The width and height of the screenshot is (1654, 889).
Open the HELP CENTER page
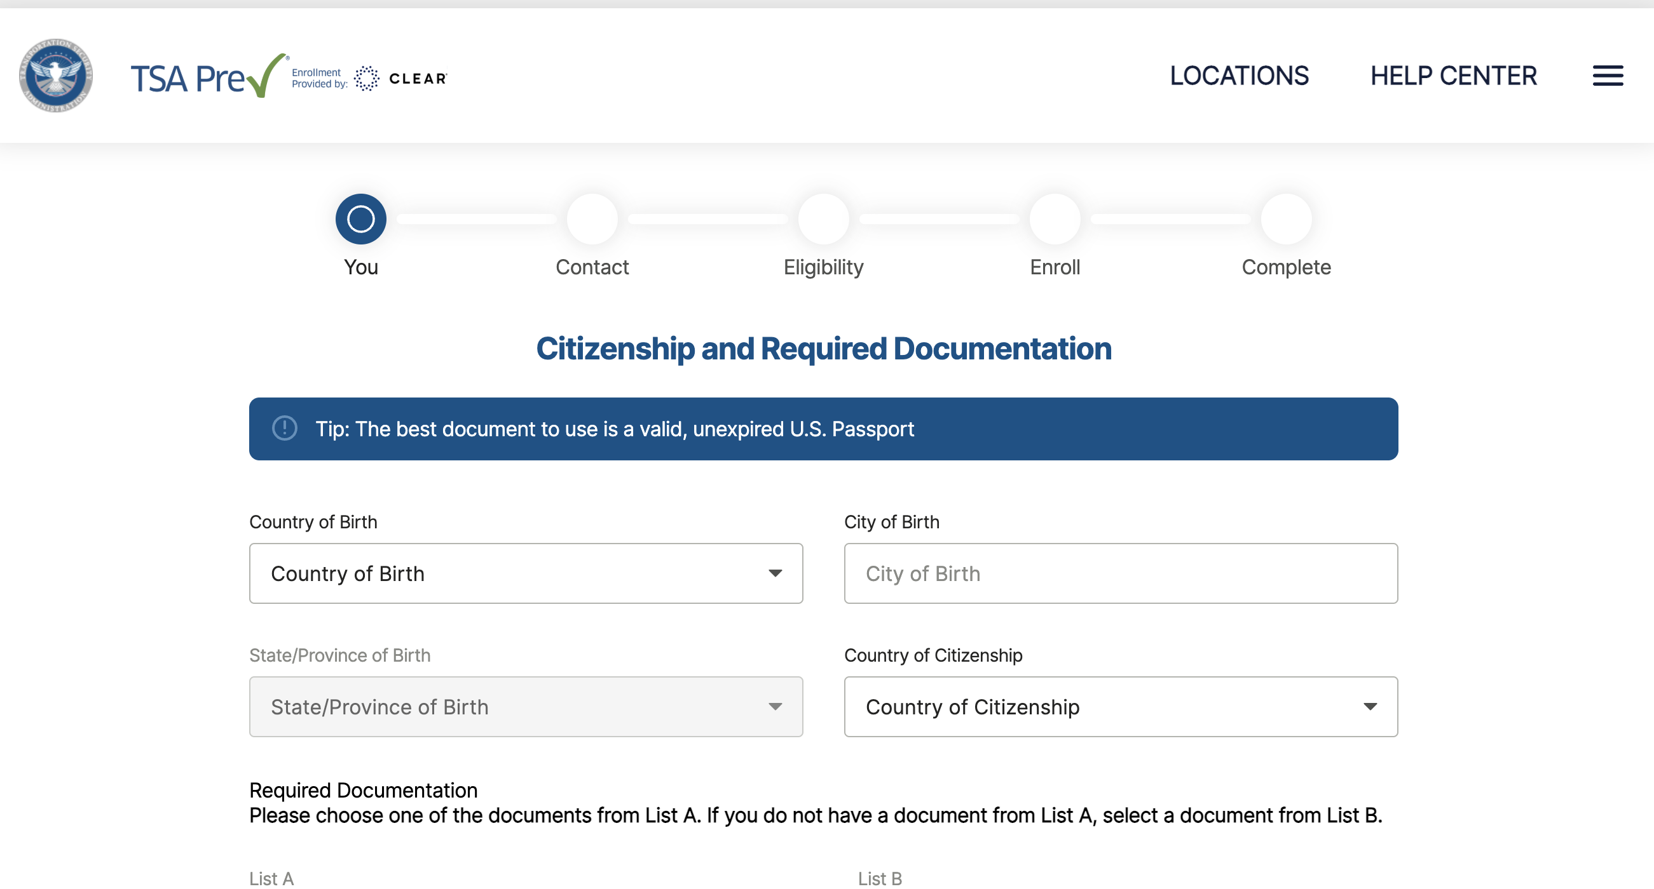click(1453, 76)
